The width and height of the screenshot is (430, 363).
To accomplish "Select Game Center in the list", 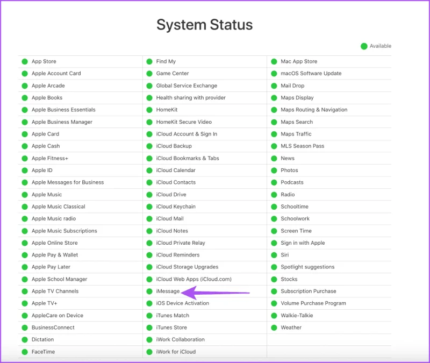I will 173,74.
